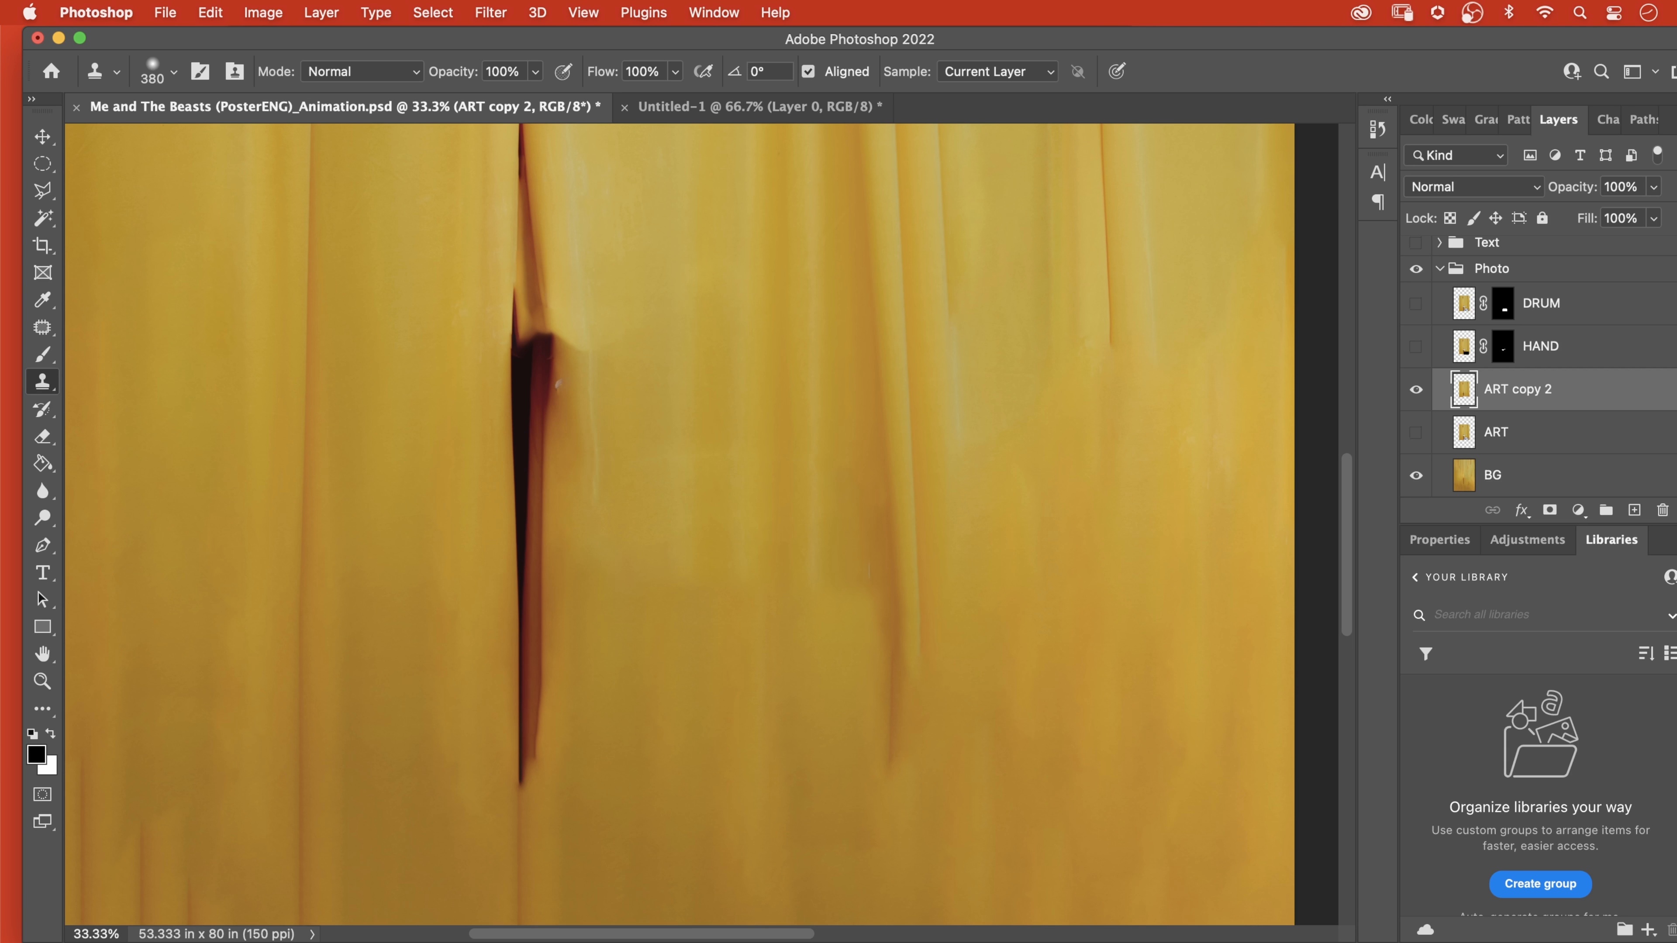
Task: Select the Dodge tool
Action: click(x=42, y=518)
